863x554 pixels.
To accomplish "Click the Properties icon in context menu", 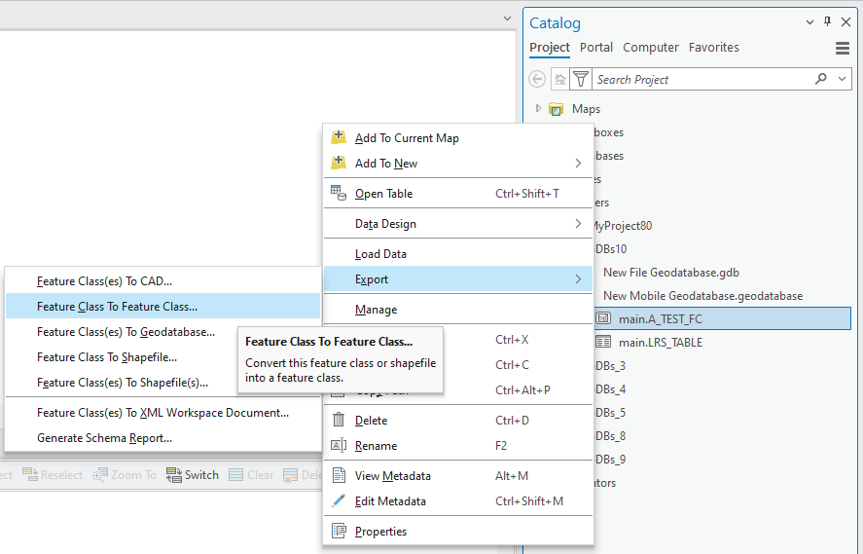I will 339,532.
